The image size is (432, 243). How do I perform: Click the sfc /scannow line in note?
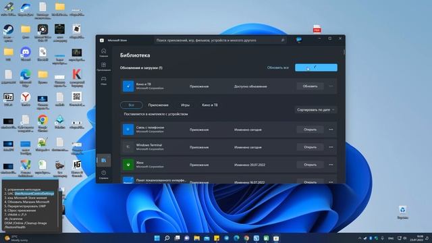13,219
